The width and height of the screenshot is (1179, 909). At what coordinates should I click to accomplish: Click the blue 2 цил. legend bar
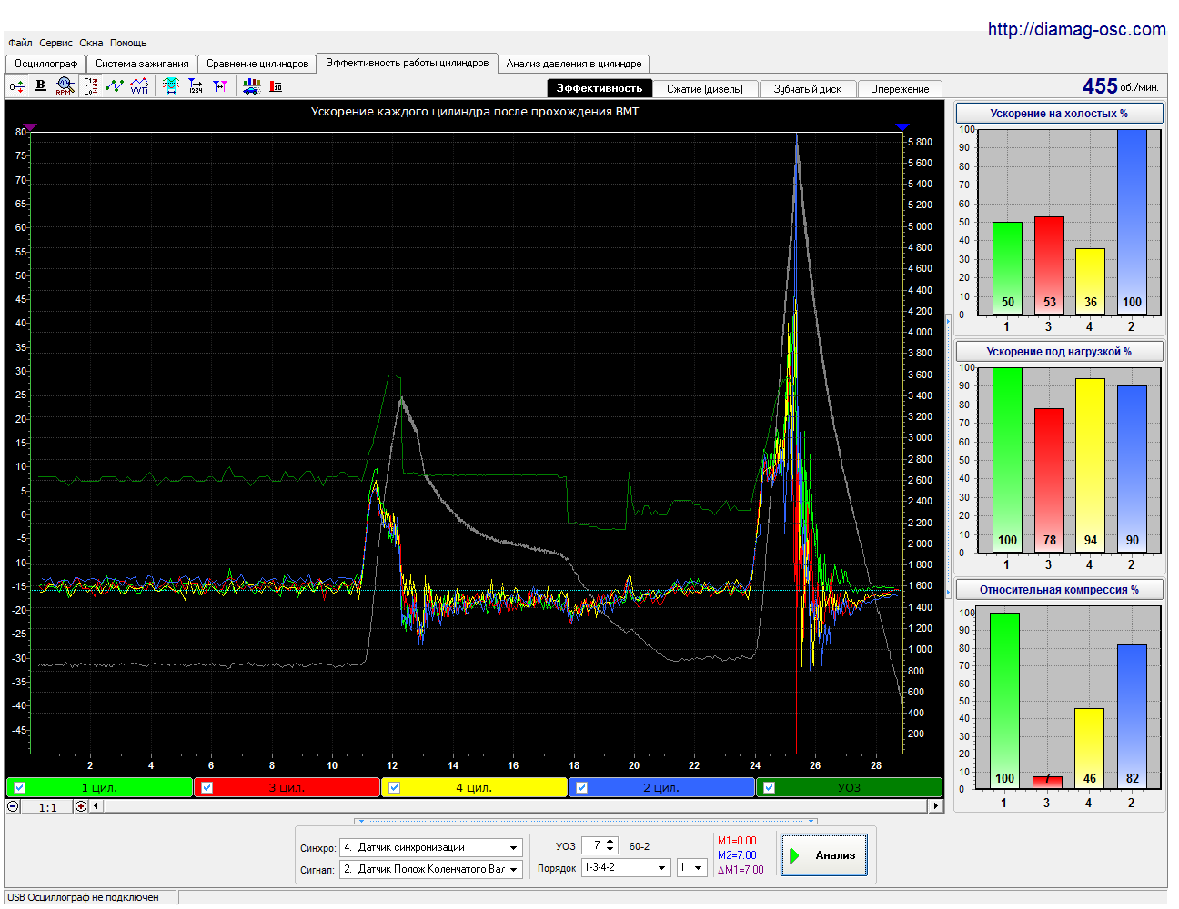click(662, 788)
